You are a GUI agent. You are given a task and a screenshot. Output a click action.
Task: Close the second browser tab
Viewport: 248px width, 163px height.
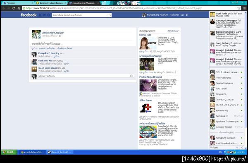click(65, 3)
